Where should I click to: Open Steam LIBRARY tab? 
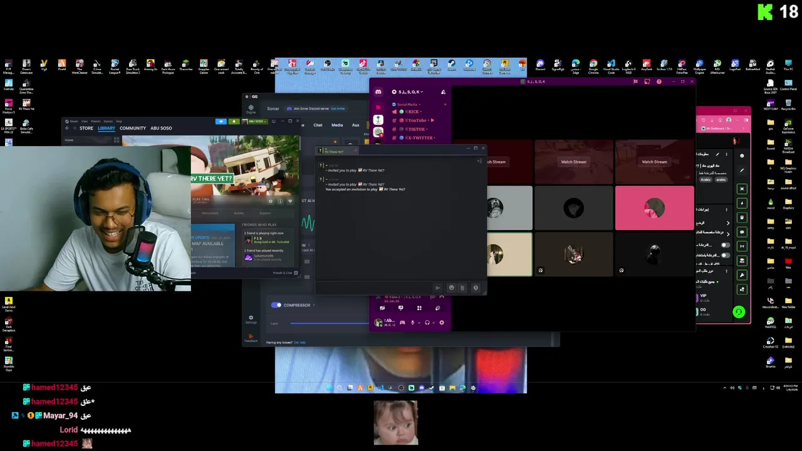click(106, 128)
